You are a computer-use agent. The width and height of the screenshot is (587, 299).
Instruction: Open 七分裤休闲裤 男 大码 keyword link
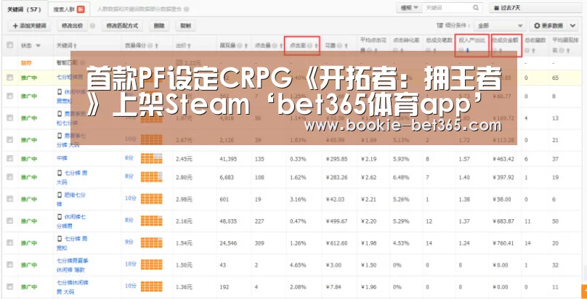click(x=73, y=286)
